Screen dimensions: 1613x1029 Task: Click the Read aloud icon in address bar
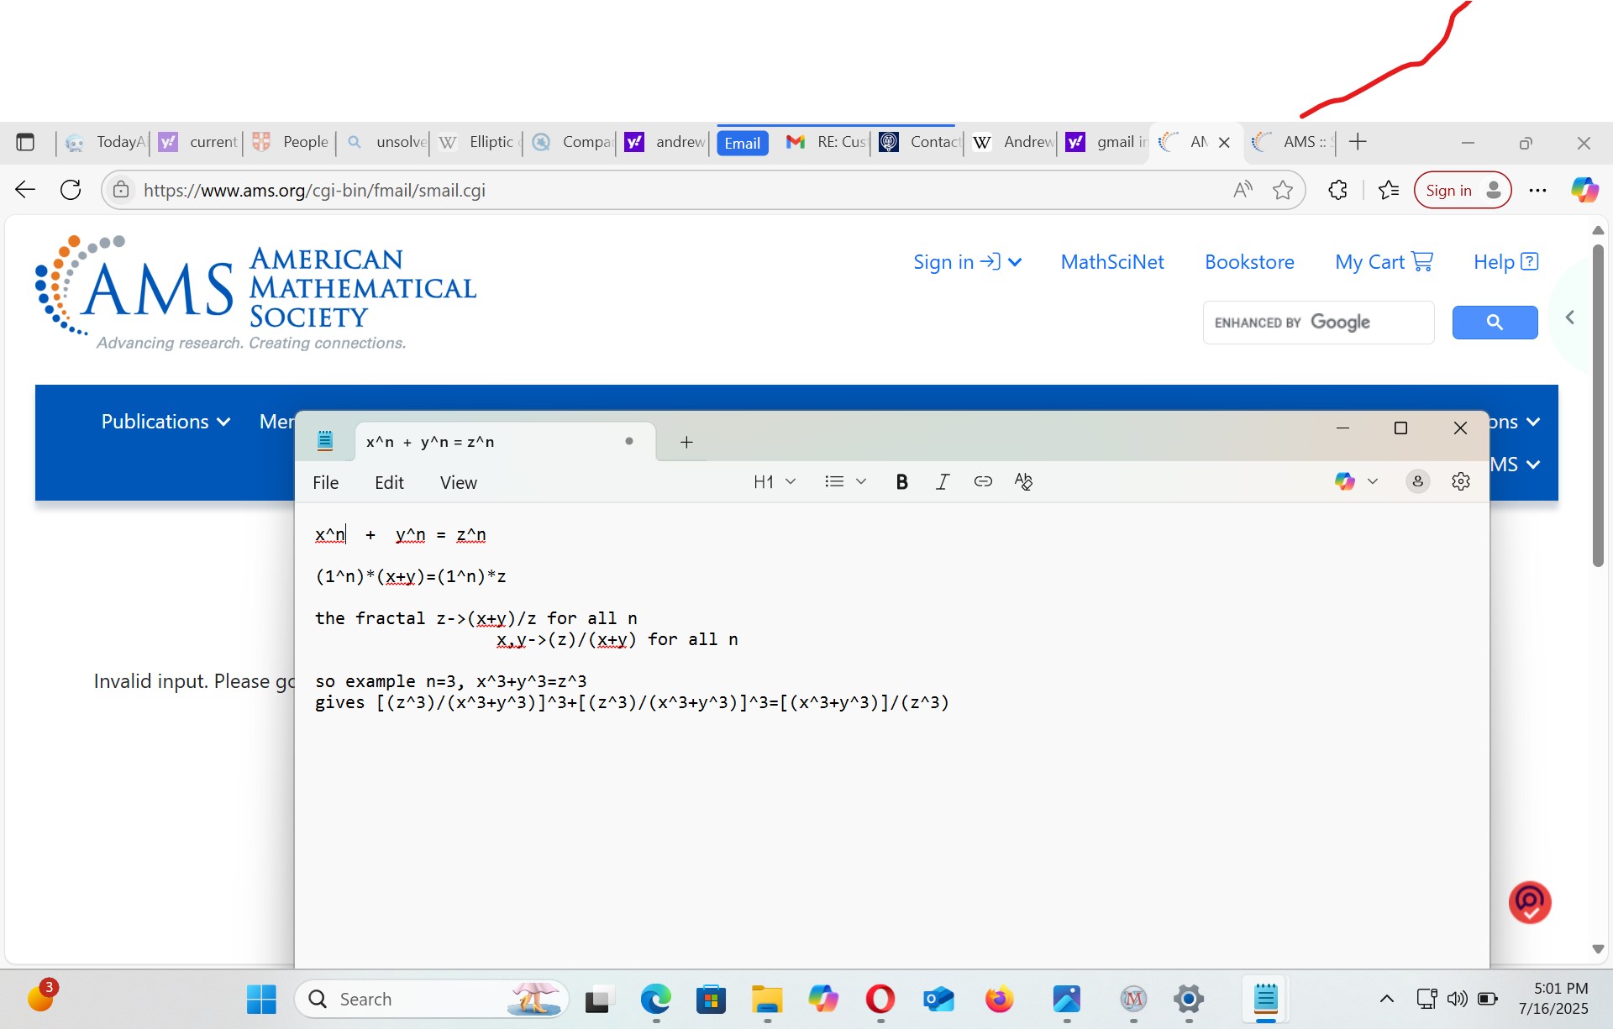click(x=1243, y=191)
